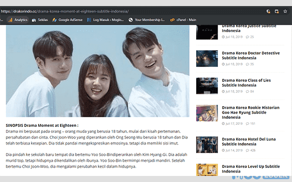The width and height of the screenshot is (292, 182).
Task: Click the paragraph starting 'Dia pindah ke sekolah'
Action: point(96,160)
